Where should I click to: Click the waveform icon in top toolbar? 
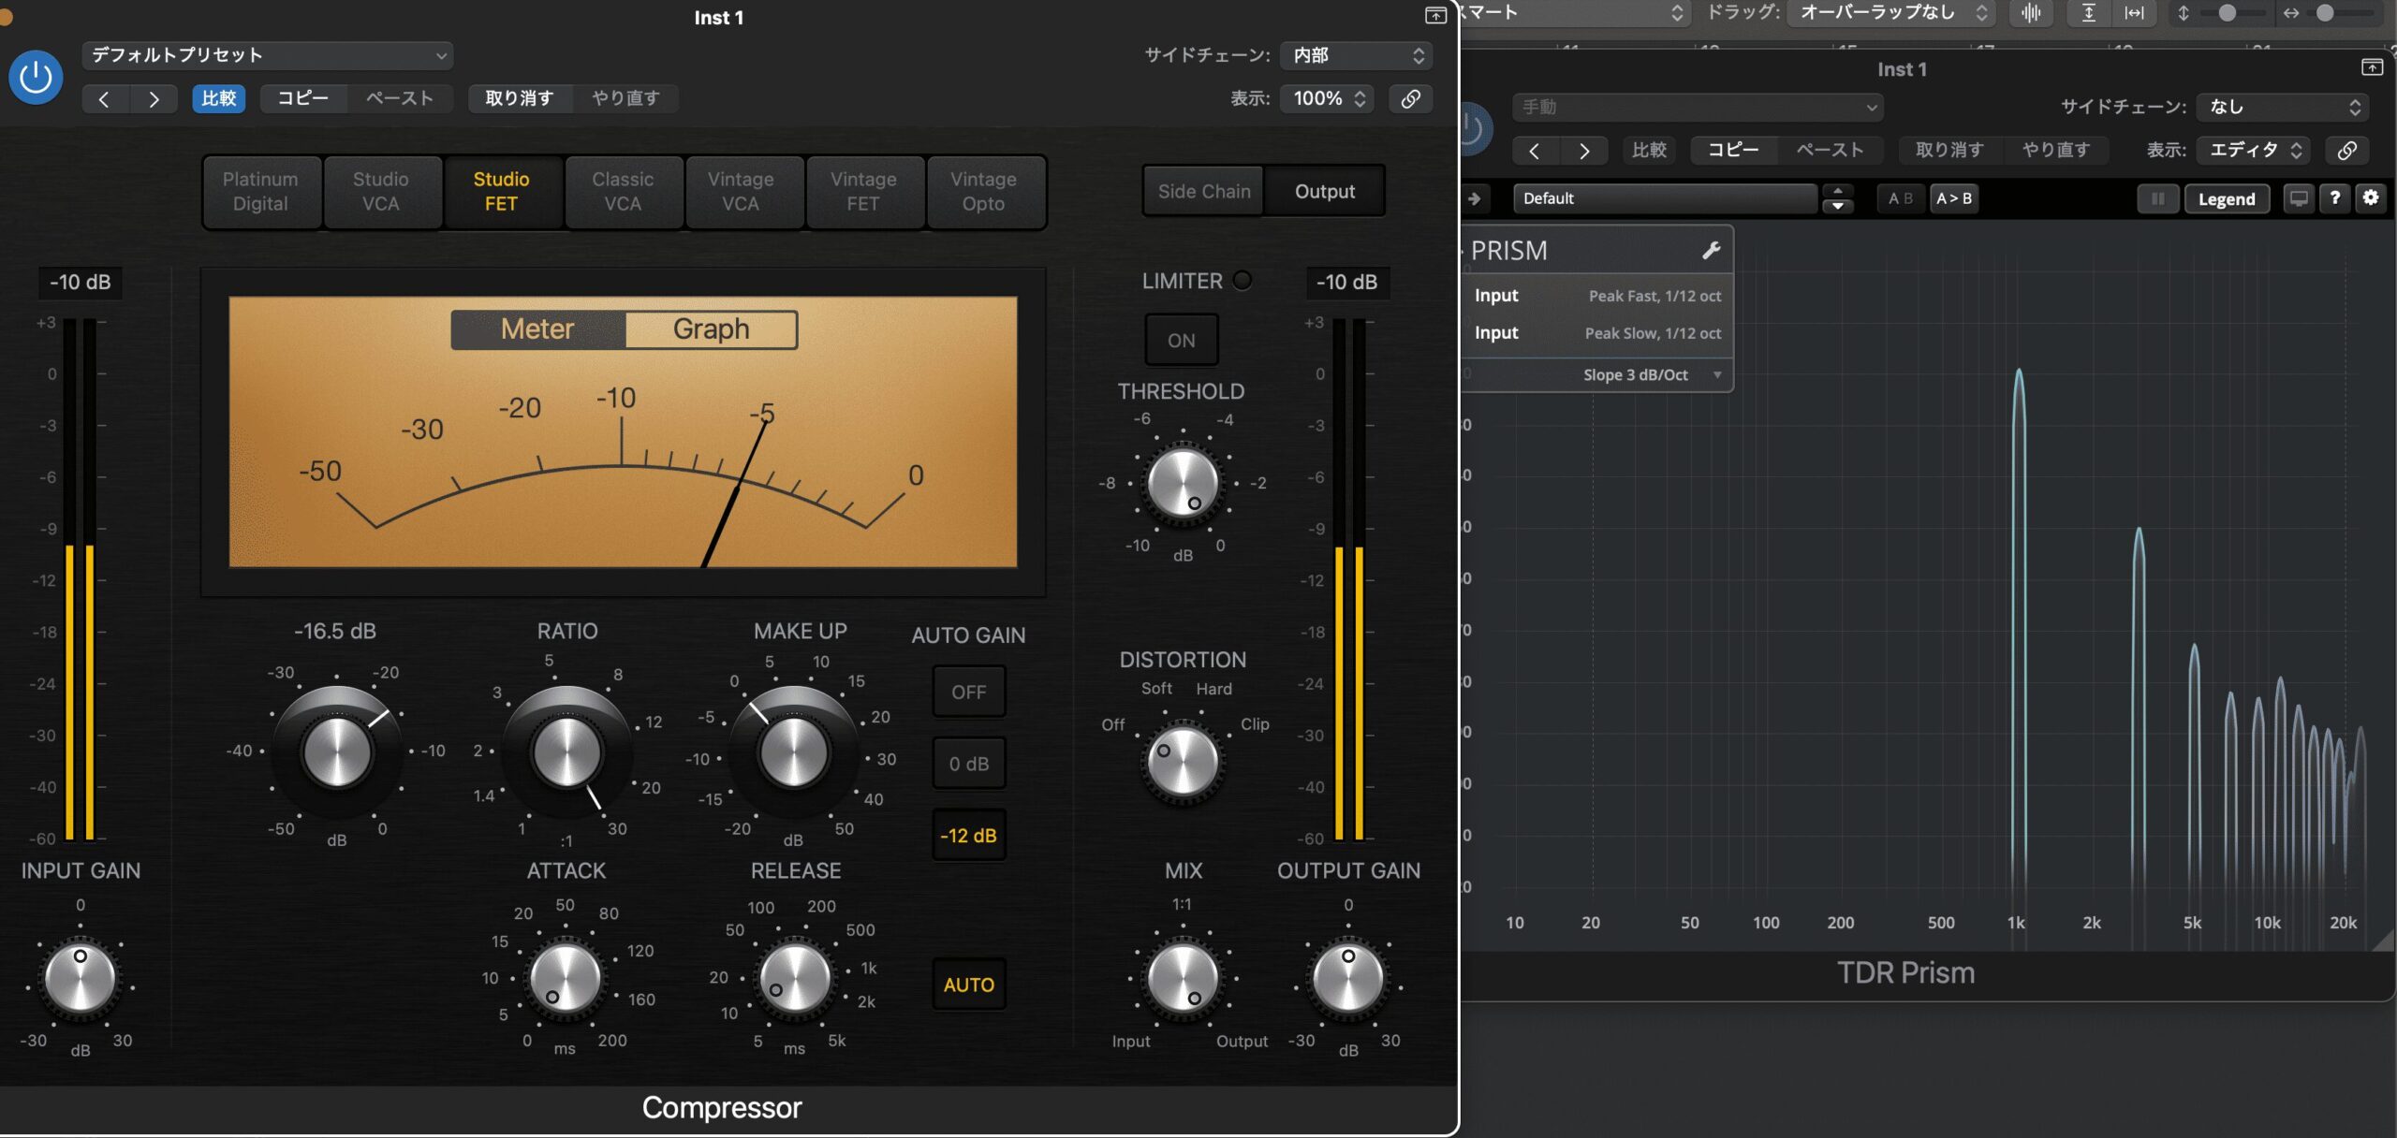coord(2030,13)
